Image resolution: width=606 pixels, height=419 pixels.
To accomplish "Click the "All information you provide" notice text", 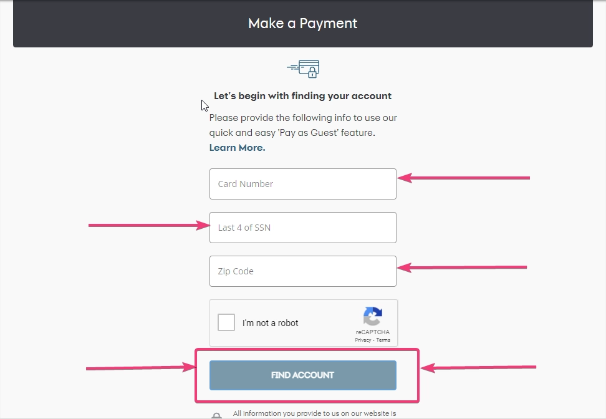I will click(x=315, y=414).
